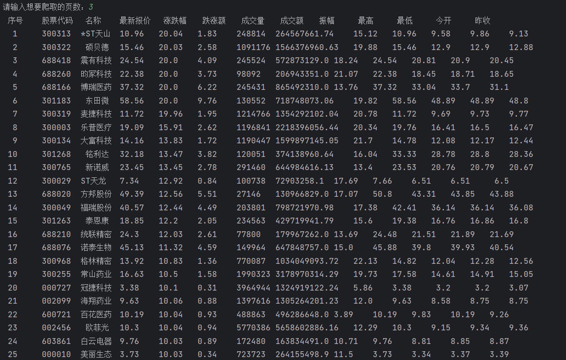
Task: Click stock code 688418
Action: click(56, 61)
